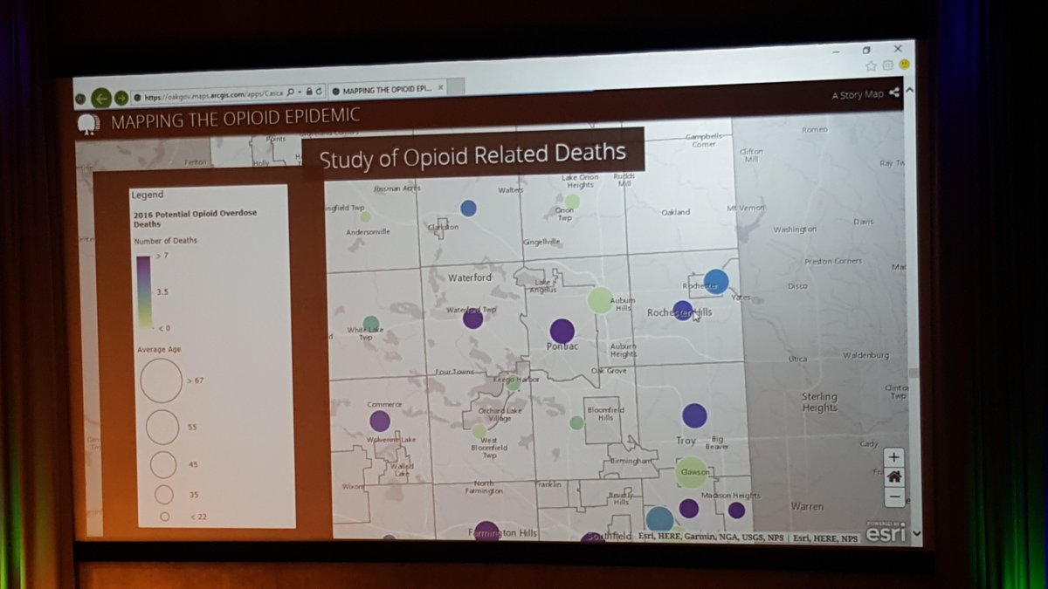Select the small green Springfield Twp circle

tap(365, 217)
